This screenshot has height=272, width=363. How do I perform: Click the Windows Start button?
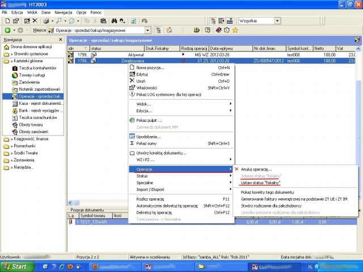(x=16, y=267)
